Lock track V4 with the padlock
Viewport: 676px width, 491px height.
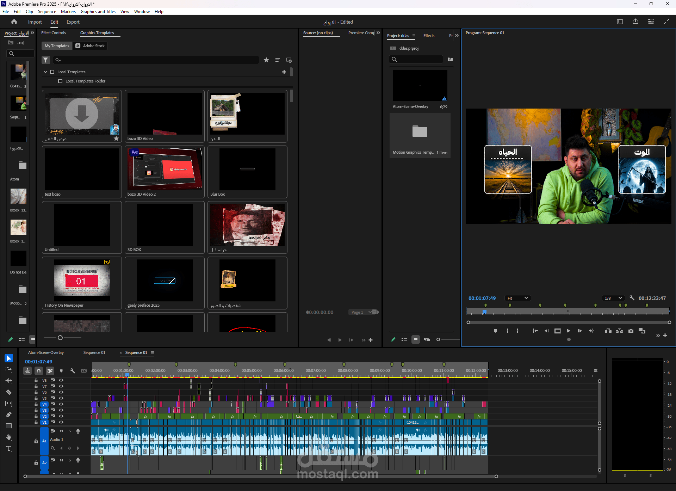(36, 404)
